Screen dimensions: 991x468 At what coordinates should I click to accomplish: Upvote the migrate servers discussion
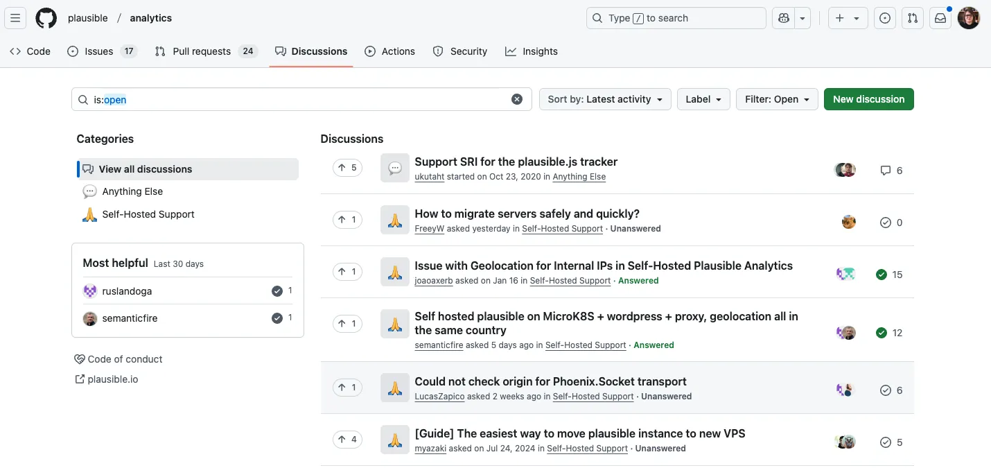(x=347, y=220)
